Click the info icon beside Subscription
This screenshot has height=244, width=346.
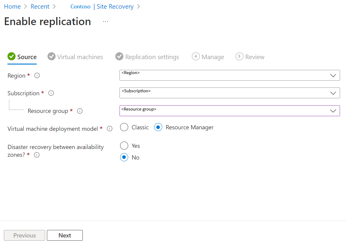point(51,93)
